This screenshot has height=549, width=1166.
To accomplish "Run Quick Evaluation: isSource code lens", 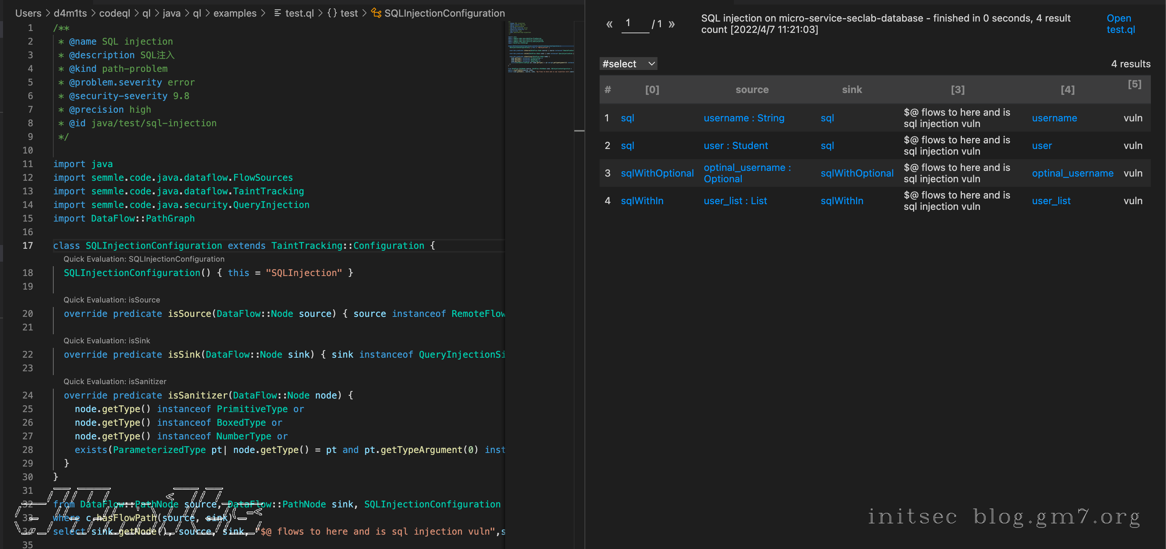I will (112, 299).
